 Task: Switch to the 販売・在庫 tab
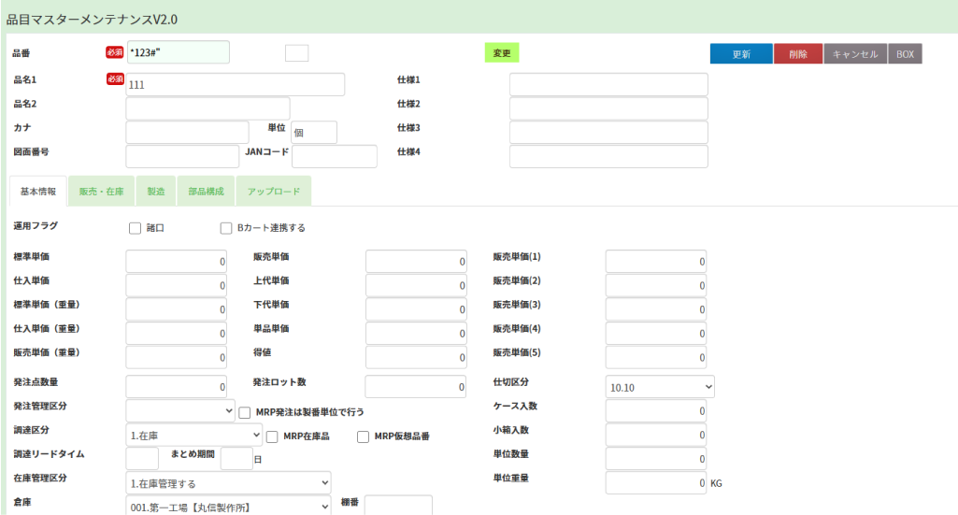pyautogui.click(x=103, y=192)
